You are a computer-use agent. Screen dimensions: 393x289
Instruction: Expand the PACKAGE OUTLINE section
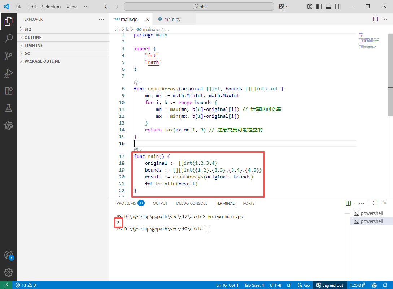(x=64, y=61)
